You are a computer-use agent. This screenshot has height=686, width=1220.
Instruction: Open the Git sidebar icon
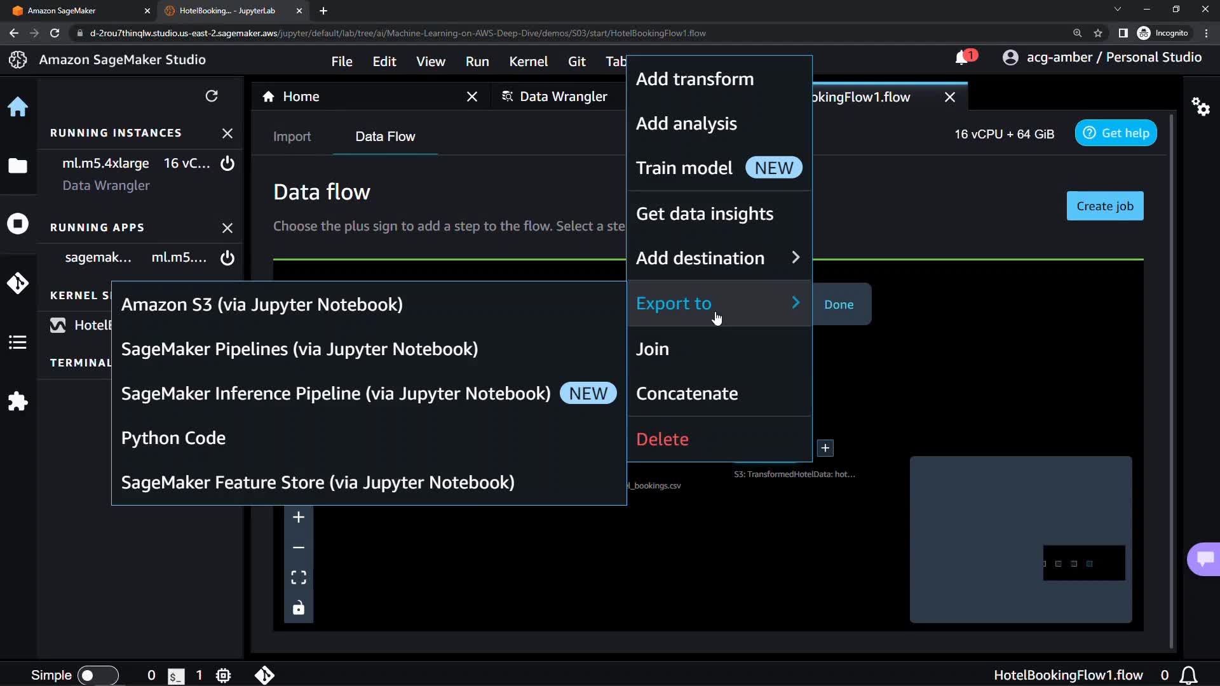tap(18, 283)
